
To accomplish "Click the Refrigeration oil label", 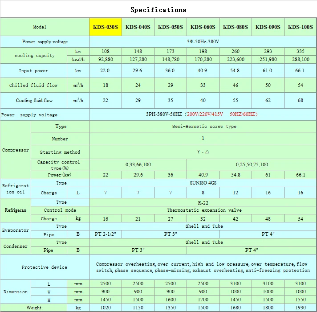I will point(16,189).
